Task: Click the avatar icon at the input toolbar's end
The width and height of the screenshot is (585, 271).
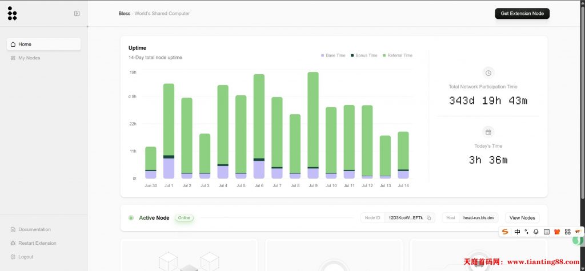Action: pyautogui.click(x=578, y=232)
